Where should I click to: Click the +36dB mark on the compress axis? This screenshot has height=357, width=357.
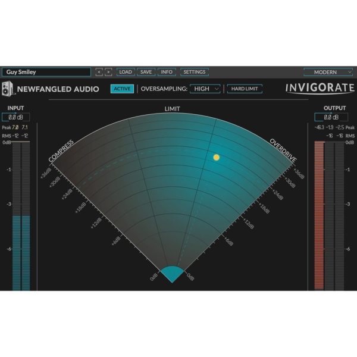pyautogui.click(x=46, y=174)
